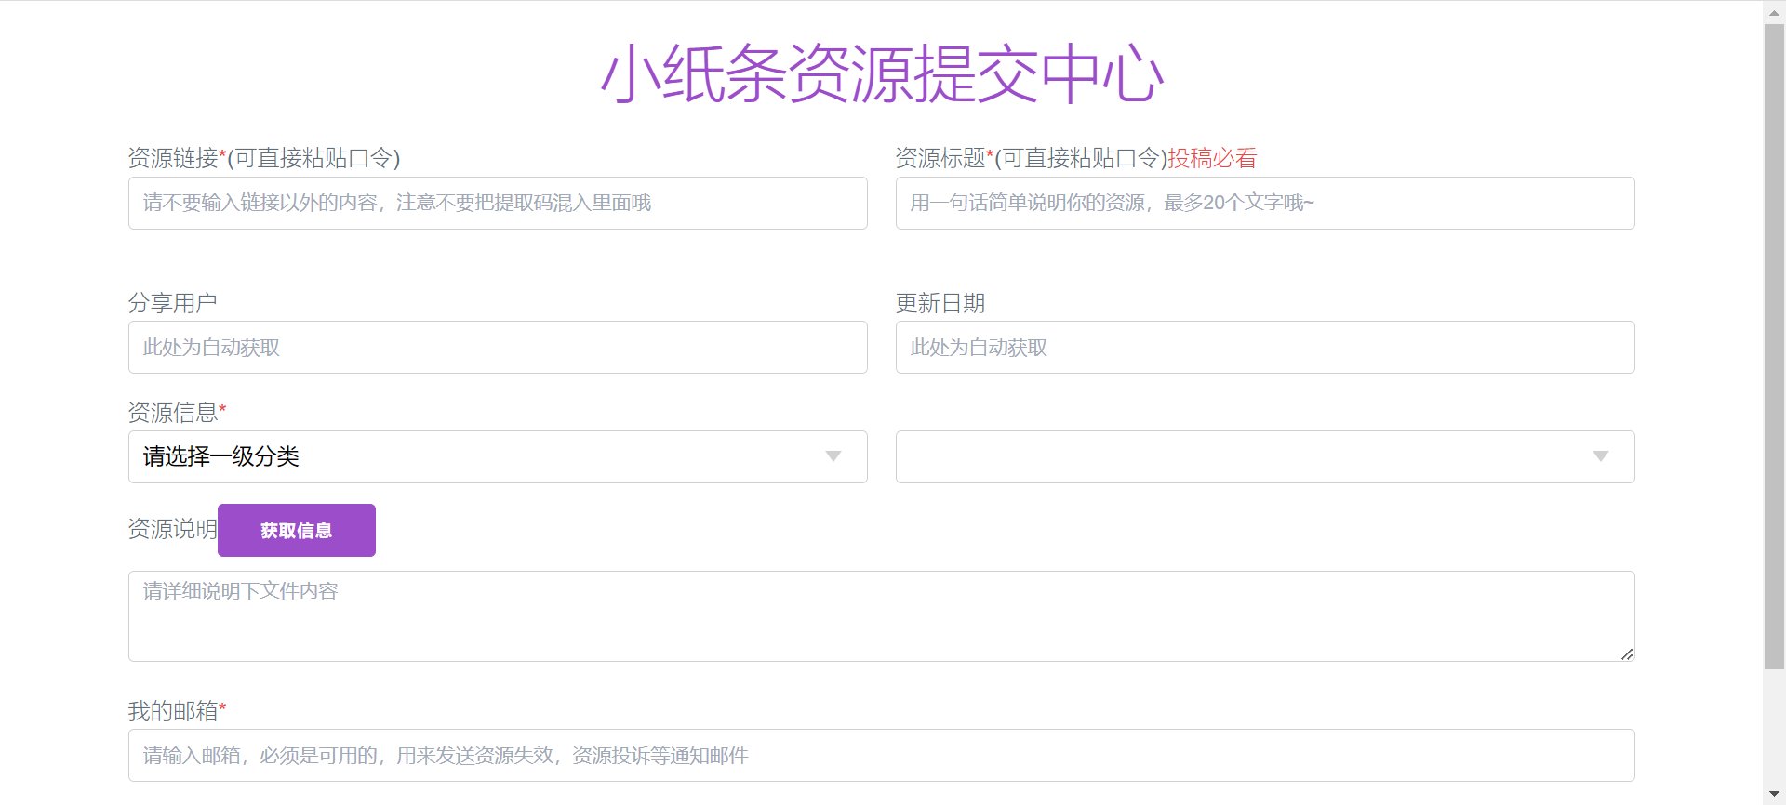Click the 我的邮箱 input field
The image size is (1786, 805).
click(881, 756)
